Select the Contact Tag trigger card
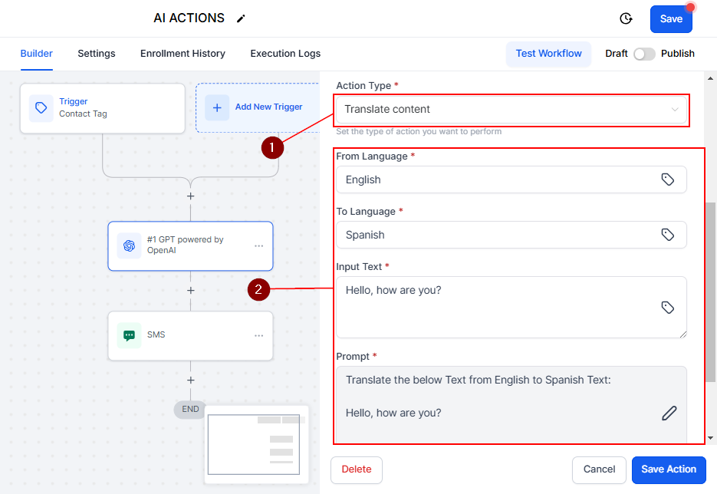The image size is (717, 494). click(x=103, y=108)
